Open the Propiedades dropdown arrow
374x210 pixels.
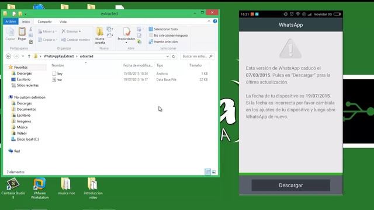126,43
